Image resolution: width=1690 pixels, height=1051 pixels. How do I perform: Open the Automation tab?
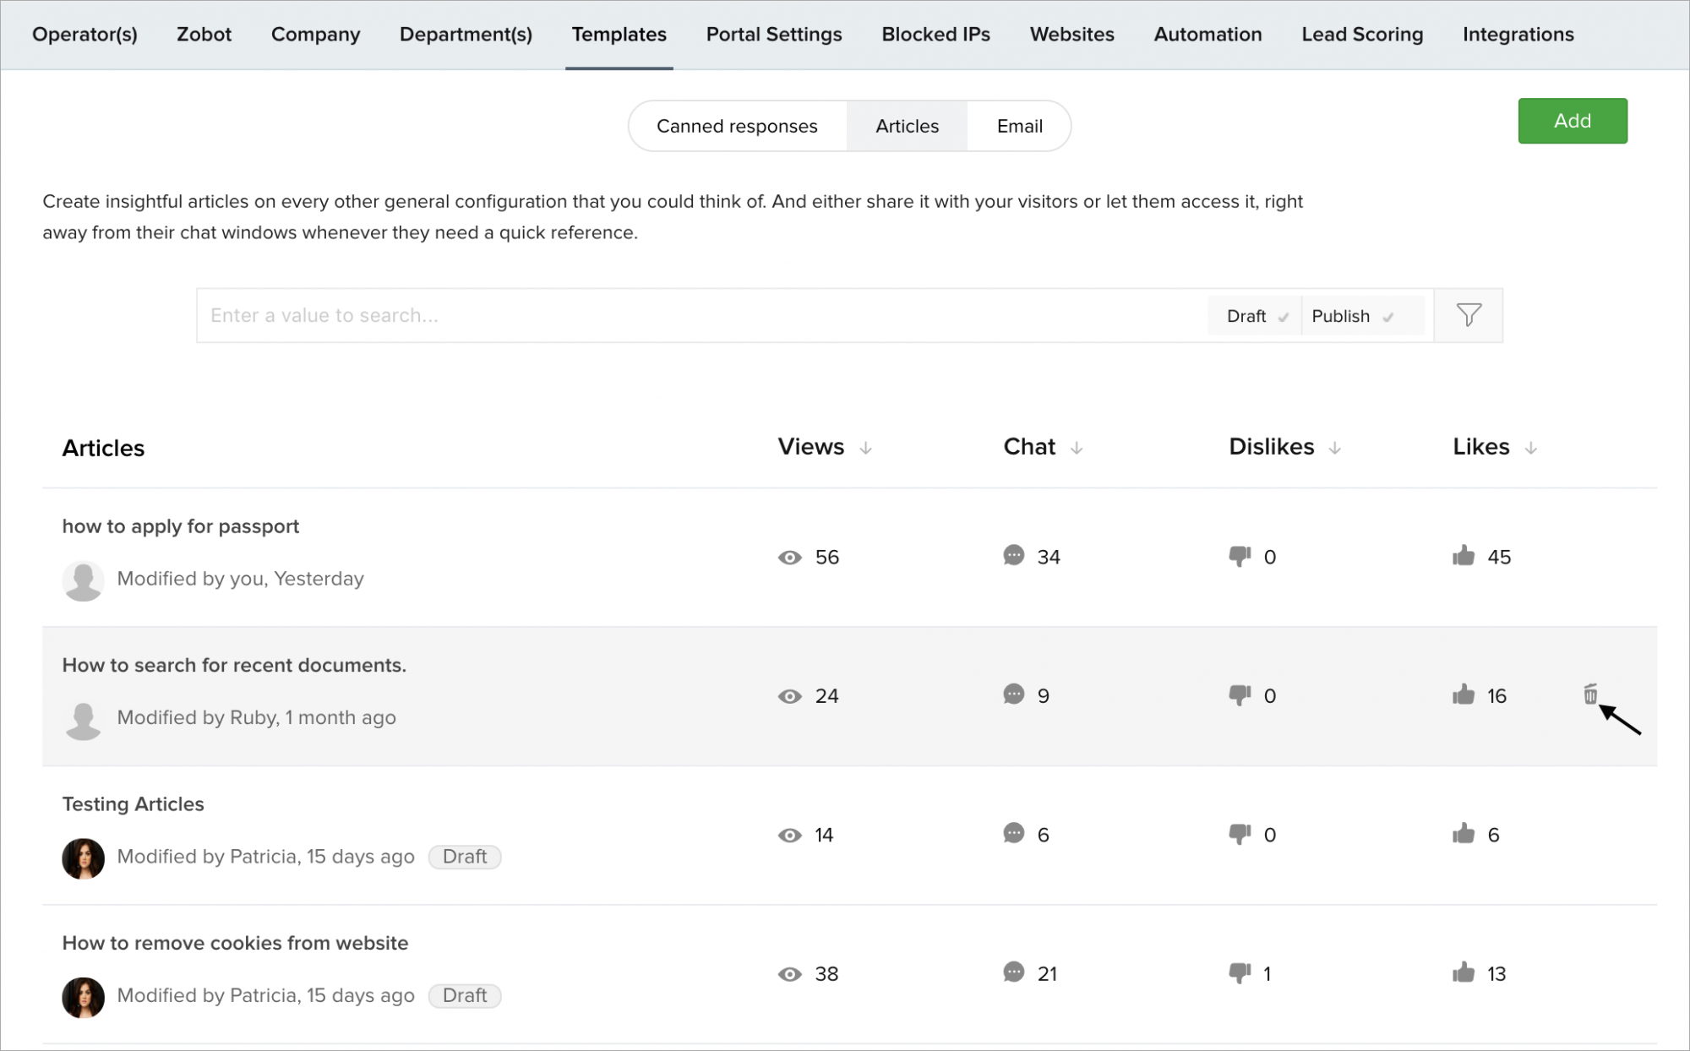[1208, 35]
